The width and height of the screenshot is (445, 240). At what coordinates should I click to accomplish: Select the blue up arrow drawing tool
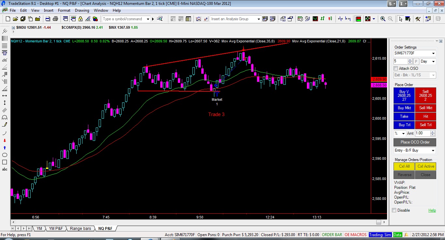pyautogui.click(x=5, y=147)
